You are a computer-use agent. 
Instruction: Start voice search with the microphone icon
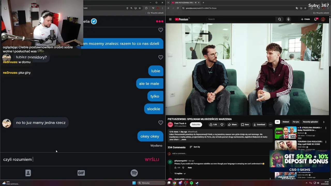288,19
